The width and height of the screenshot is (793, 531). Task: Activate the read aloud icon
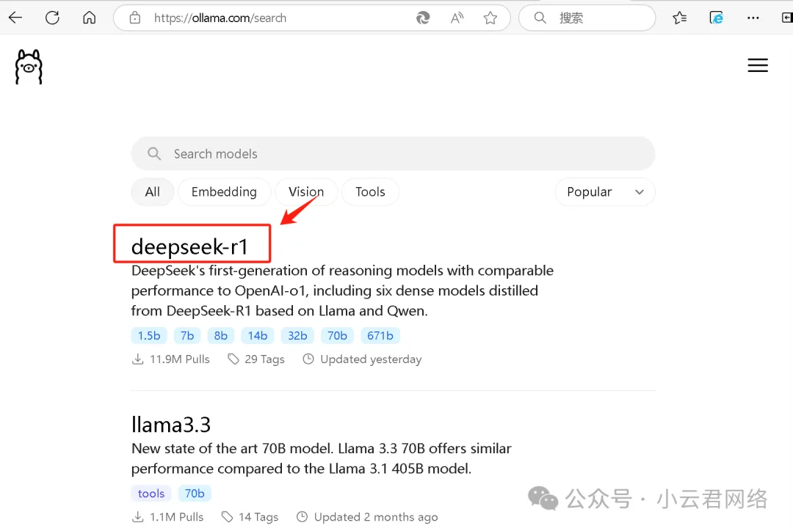click(457, 18)
